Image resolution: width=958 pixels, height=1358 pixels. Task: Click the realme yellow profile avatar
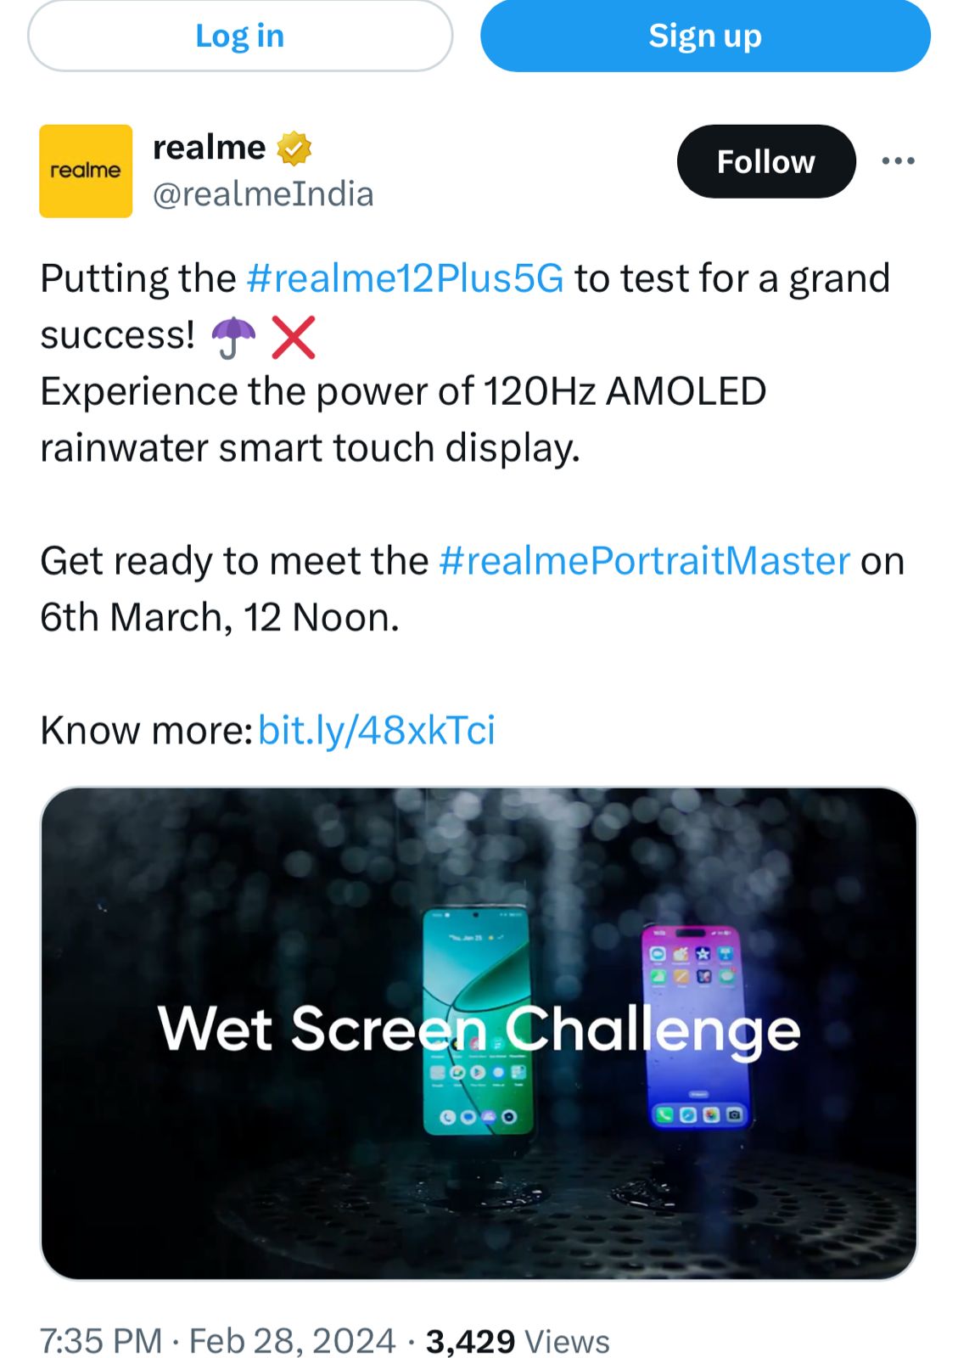click(86, 171)
